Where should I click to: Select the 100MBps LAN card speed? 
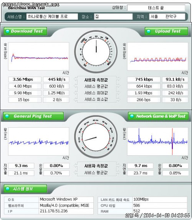click(x=160, y=199)
